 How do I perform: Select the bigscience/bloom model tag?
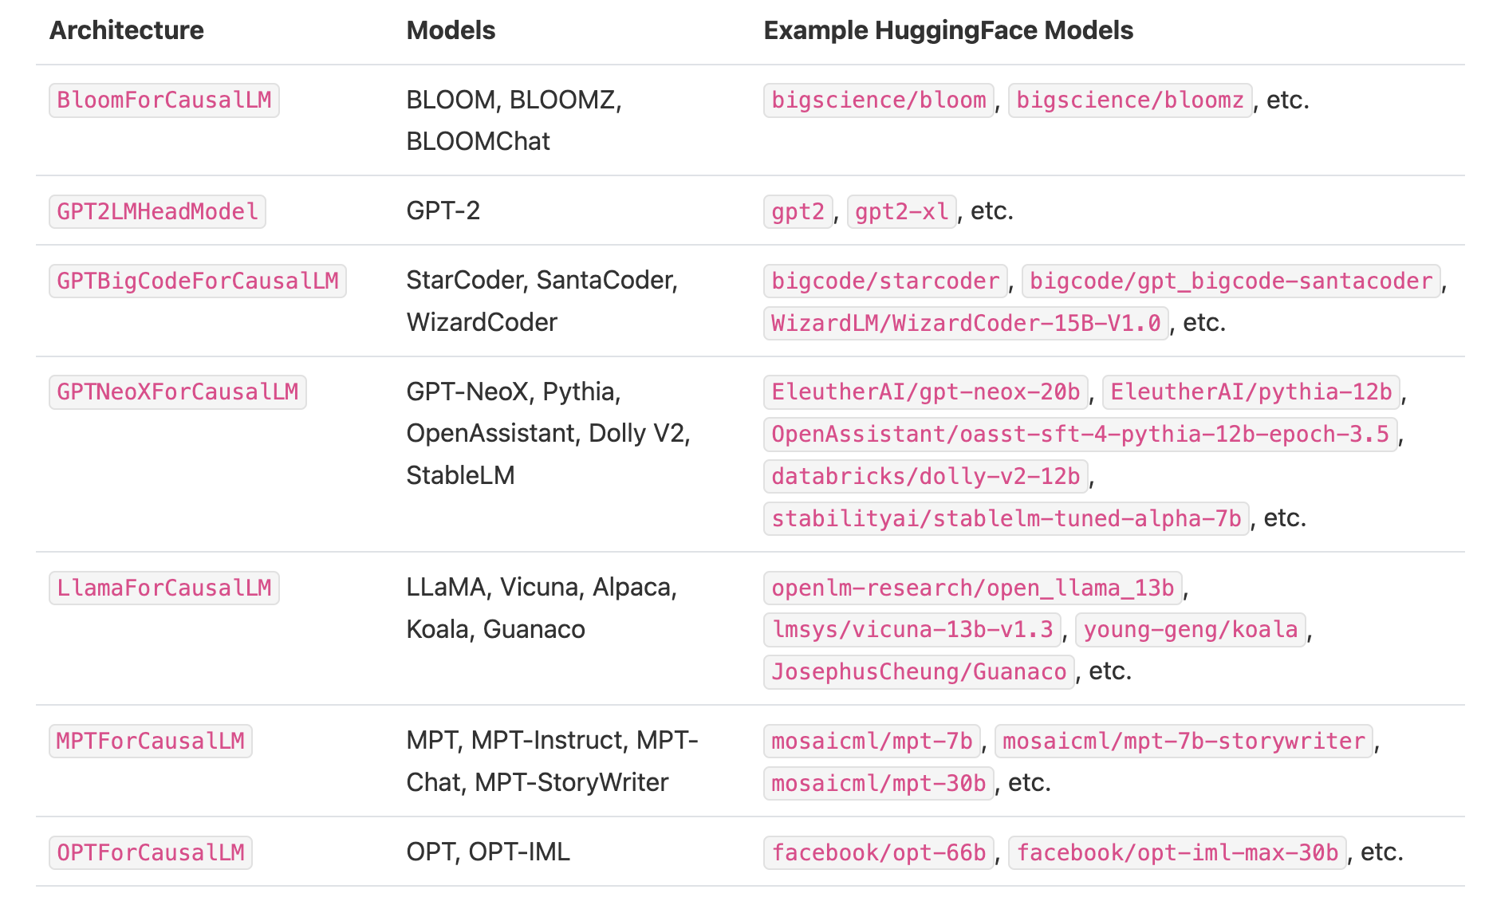(879, 100)
